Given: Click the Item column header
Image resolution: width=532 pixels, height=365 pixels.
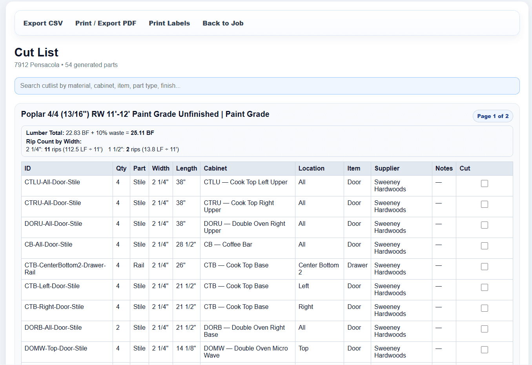Looking at the screenshot, I should coord(357,169).
